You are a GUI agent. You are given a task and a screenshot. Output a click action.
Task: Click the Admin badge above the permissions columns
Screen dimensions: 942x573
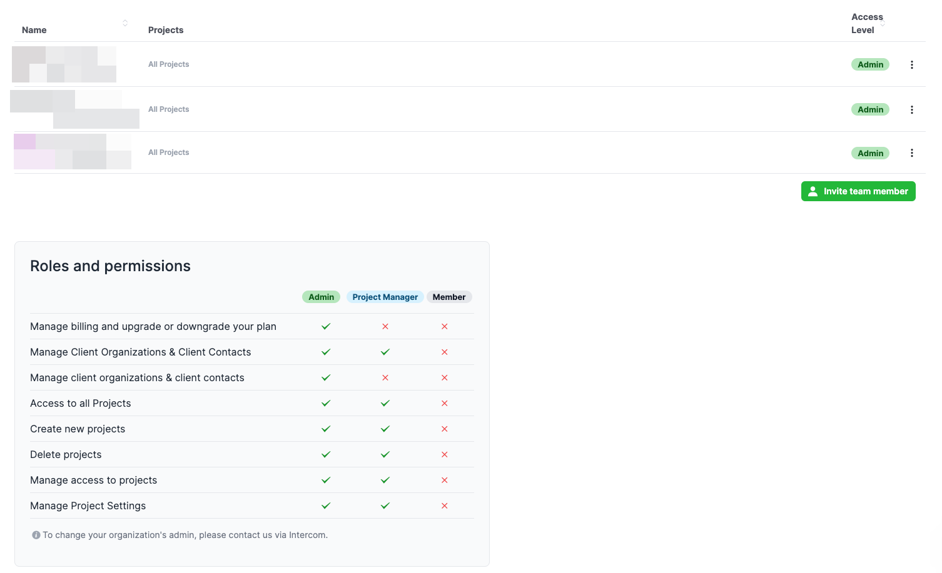[x=321, y=297]
